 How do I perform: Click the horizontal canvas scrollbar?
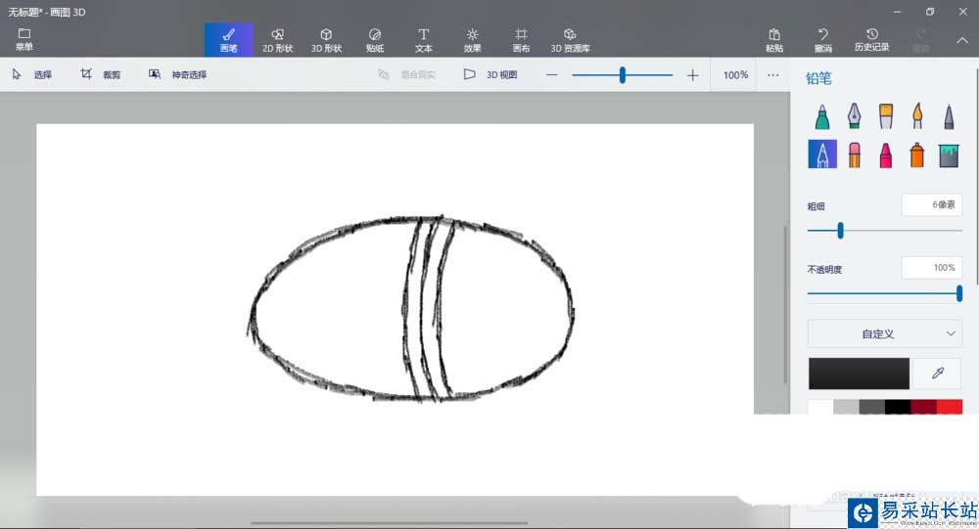point(390,523)
